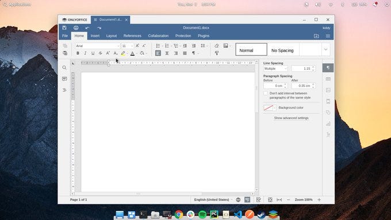This screenshot has width=391, height=220.
Task: Open Table settings in right sidebar
Action: [328, 79]
